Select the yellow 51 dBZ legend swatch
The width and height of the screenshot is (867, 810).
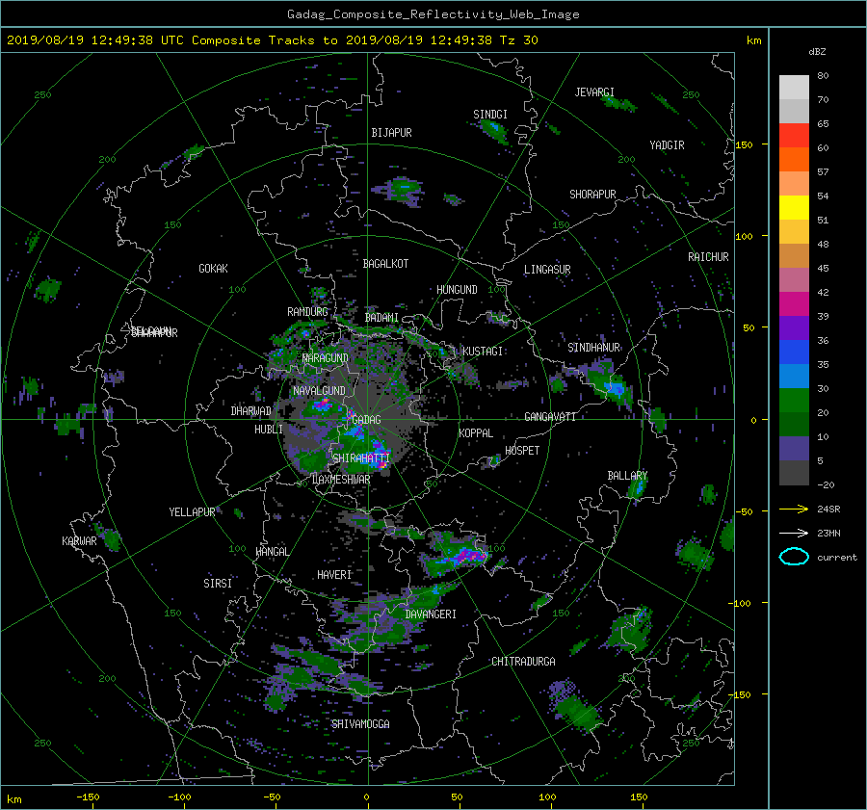tap(794, 207)
